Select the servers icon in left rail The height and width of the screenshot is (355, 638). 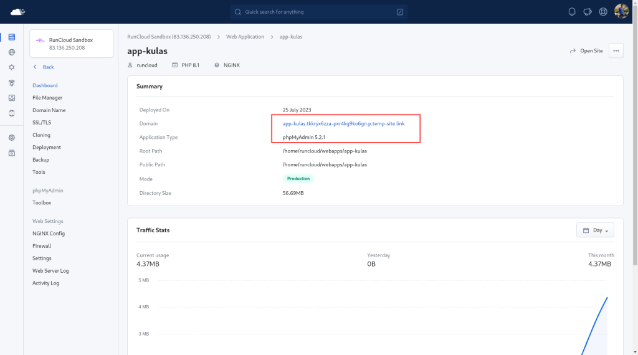click(12, 37)
